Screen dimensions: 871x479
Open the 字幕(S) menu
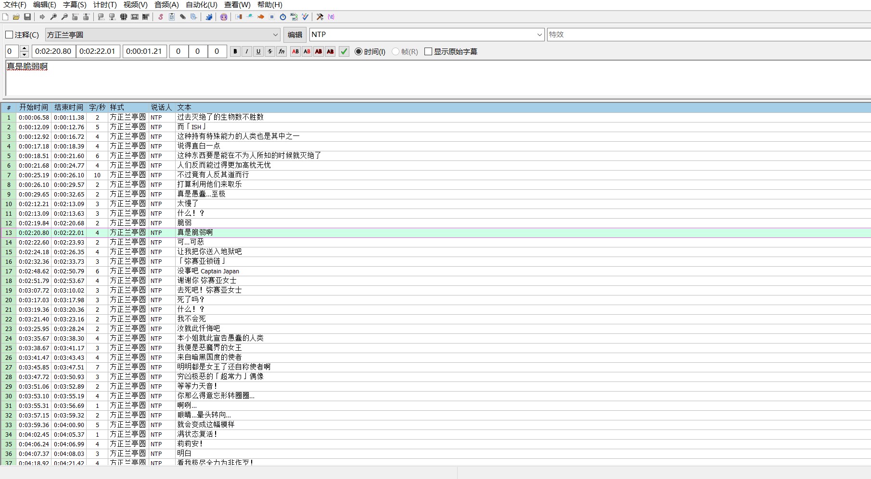tap(75, 5)
